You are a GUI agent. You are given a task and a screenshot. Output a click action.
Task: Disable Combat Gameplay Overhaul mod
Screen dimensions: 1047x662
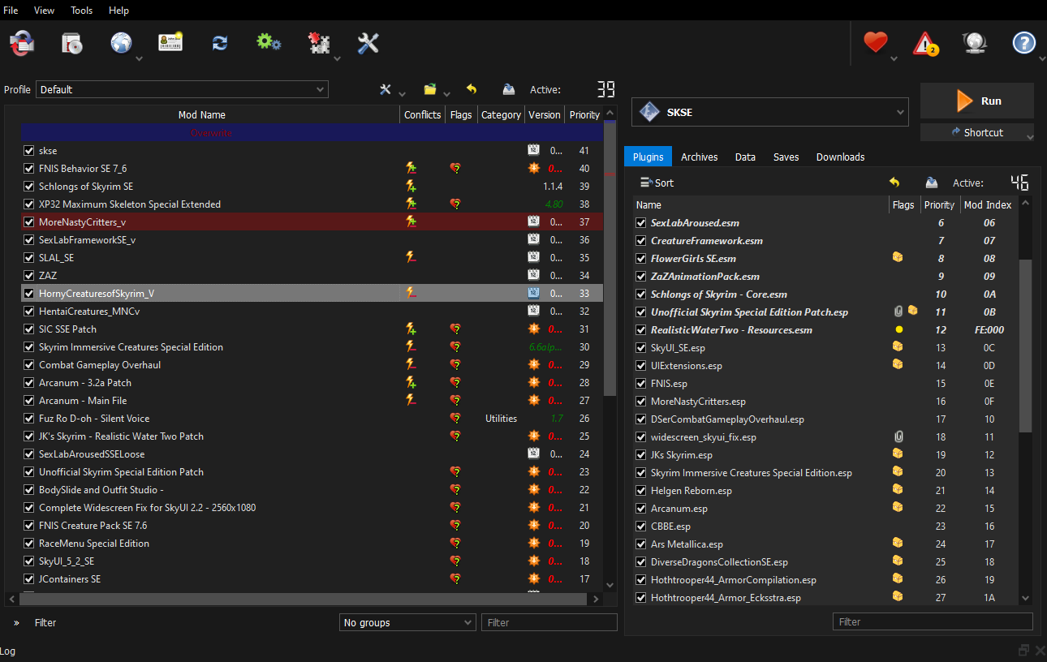tap(29, 364)
